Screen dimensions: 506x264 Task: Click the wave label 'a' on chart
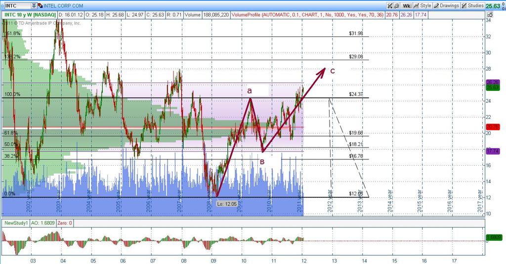pyautogui.click(x=250, y=91)
